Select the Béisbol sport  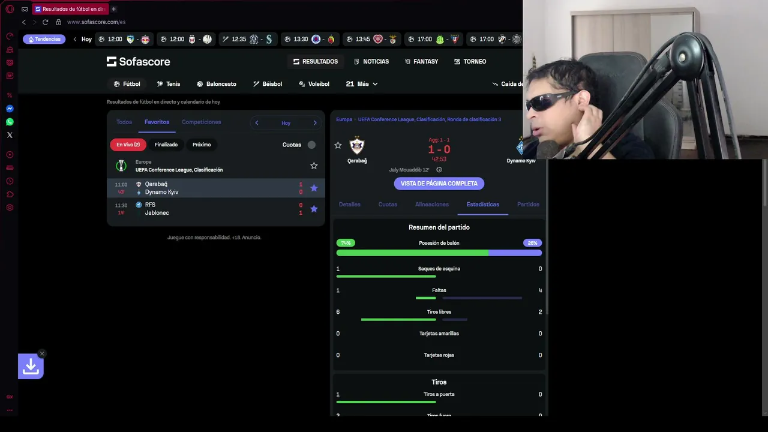tap(268, 84)
